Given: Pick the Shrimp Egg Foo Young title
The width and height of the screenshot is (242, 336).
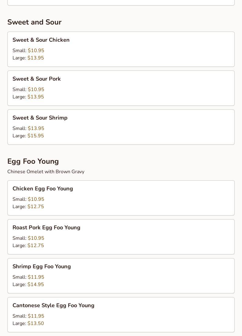Looking at the screenshot, I should pos(42,266).
